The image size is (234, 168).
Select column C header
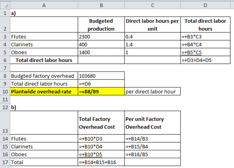[153, 5]
